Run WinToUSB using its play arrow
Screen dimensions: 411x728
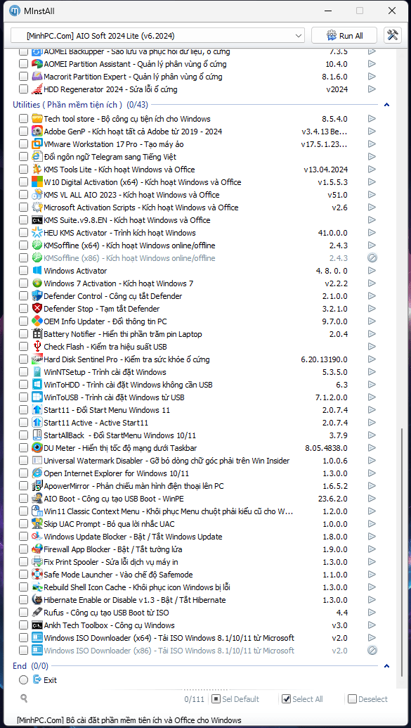[372, 397]
